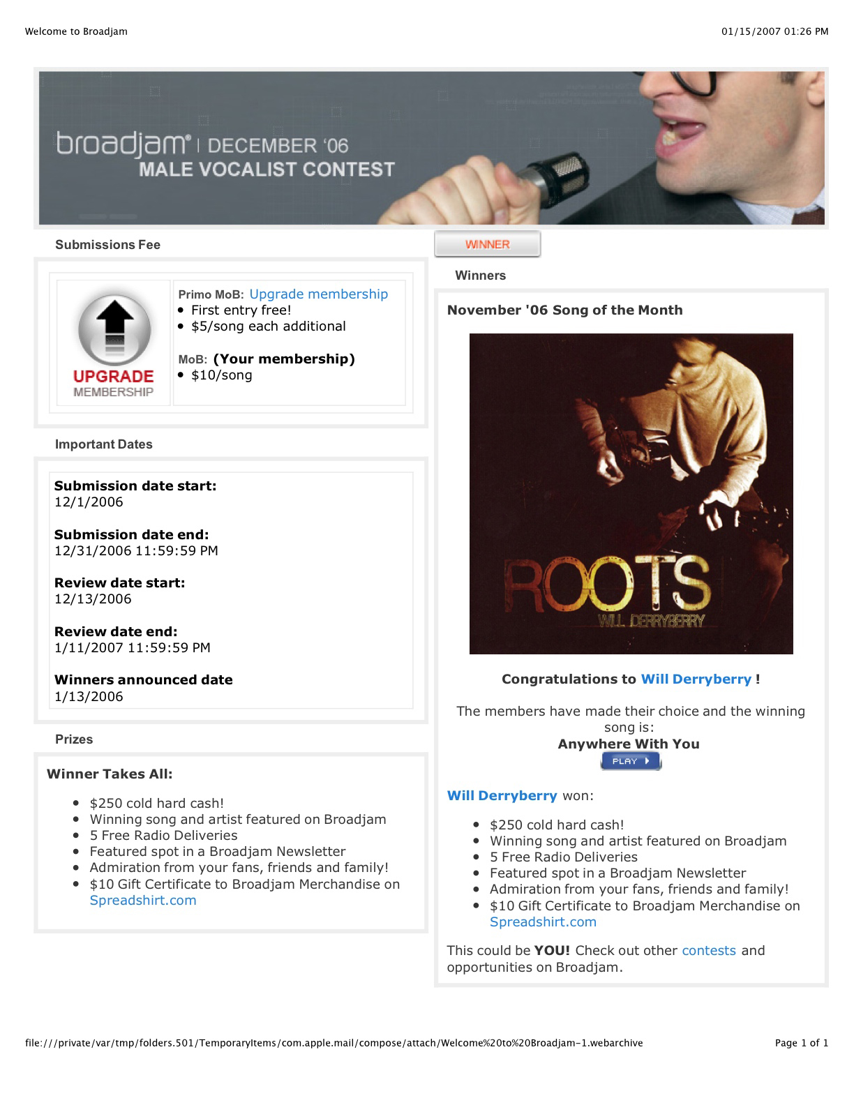Visit Spreadshirt.com link in the Prizes box
This screenshot has height=1105, width=854.
(x=143, y=901)
